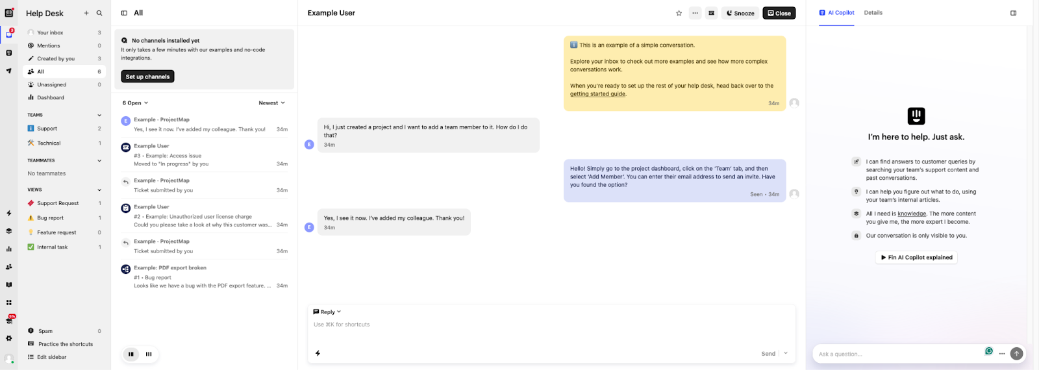1039x370 pixels.
Task: Open the getting started guide link
Action: [x=597, y=94]
